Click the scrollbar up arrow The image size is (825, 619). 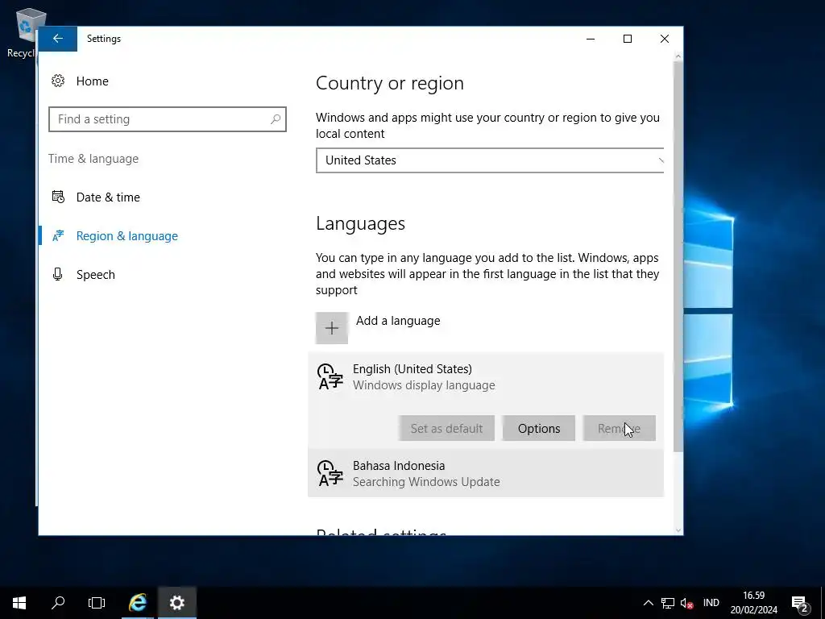(x=678, y=56)
